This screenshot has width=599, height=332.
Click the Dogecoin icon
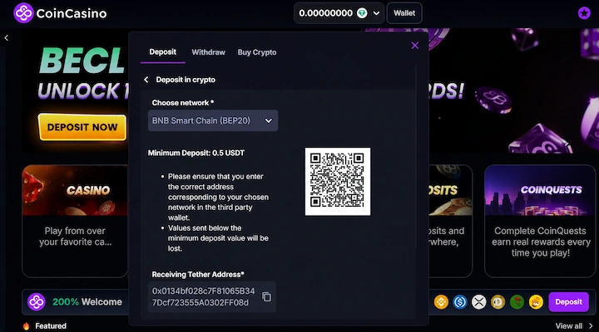498,302
